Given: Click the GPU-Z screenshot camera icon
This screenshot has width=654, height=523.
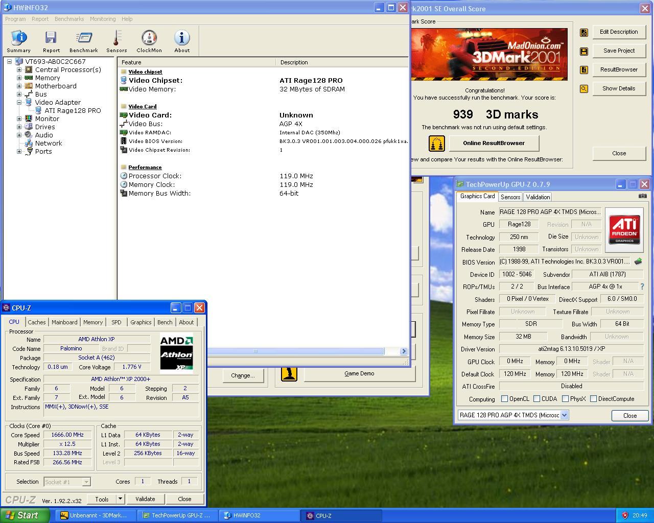Looking at the screenshot, I should pyautogui.click(x=642, y=196).
